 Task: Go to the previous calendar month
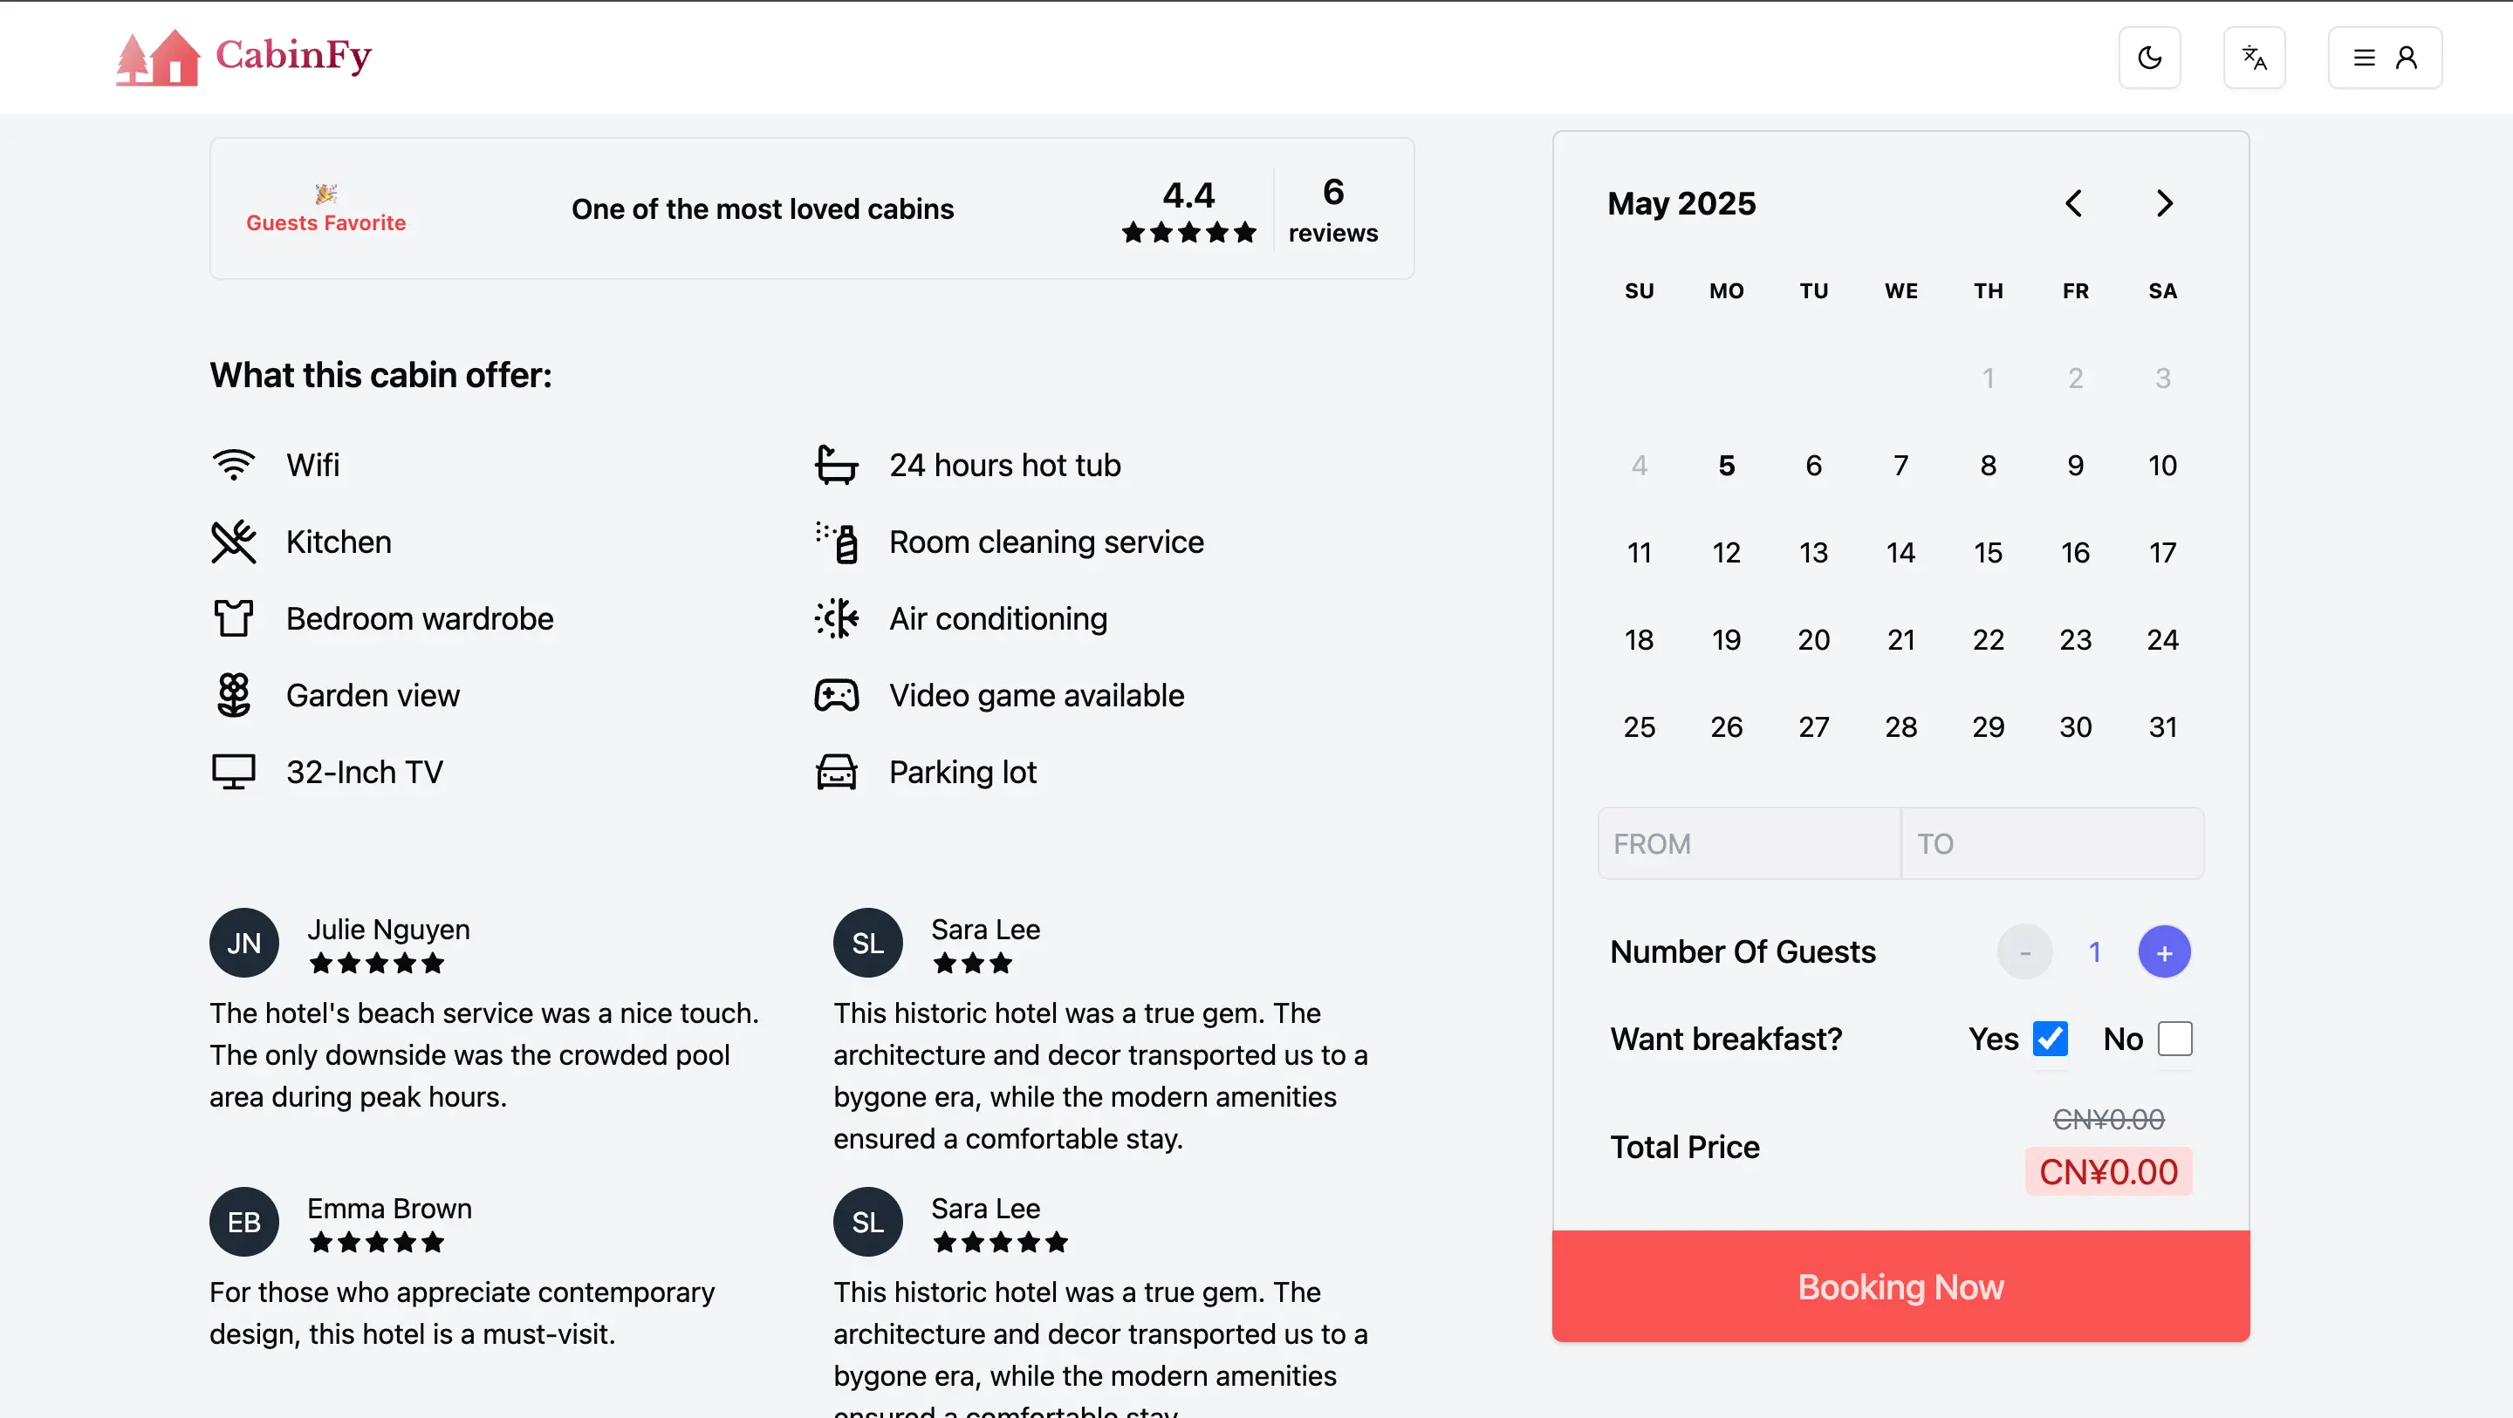coord(2074,203)
